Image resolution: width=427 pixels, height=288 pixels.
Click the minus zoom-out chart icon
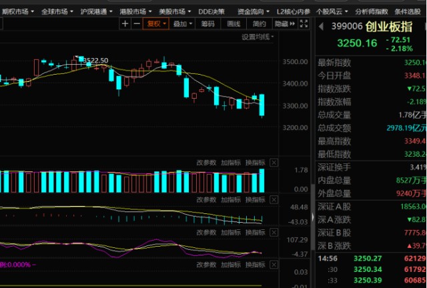[137, 24]
